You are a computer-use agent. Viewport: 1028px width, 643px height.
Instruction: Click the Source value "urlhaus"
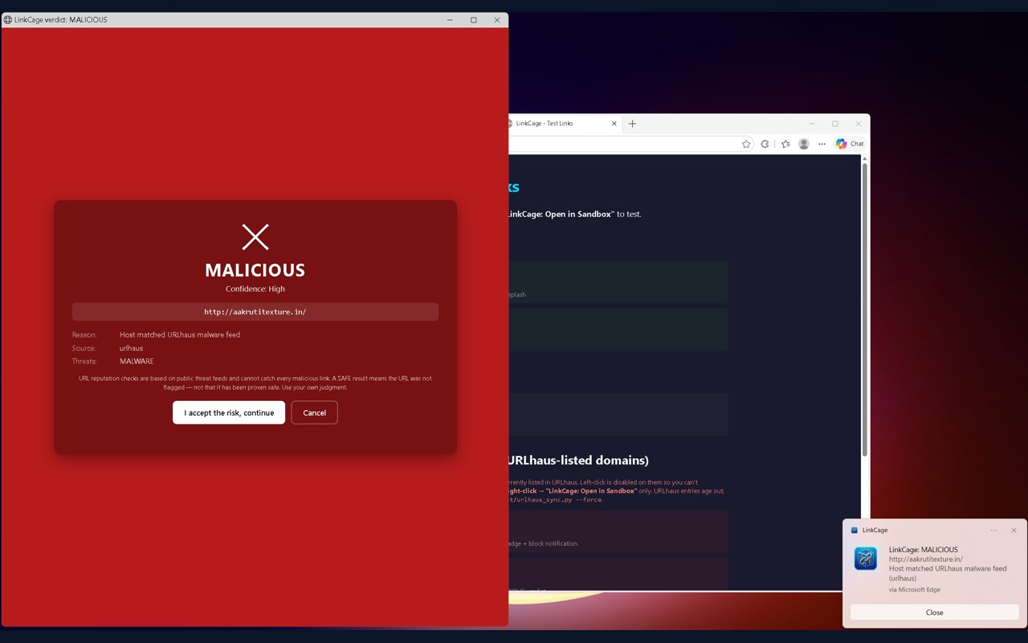(132, 348)
